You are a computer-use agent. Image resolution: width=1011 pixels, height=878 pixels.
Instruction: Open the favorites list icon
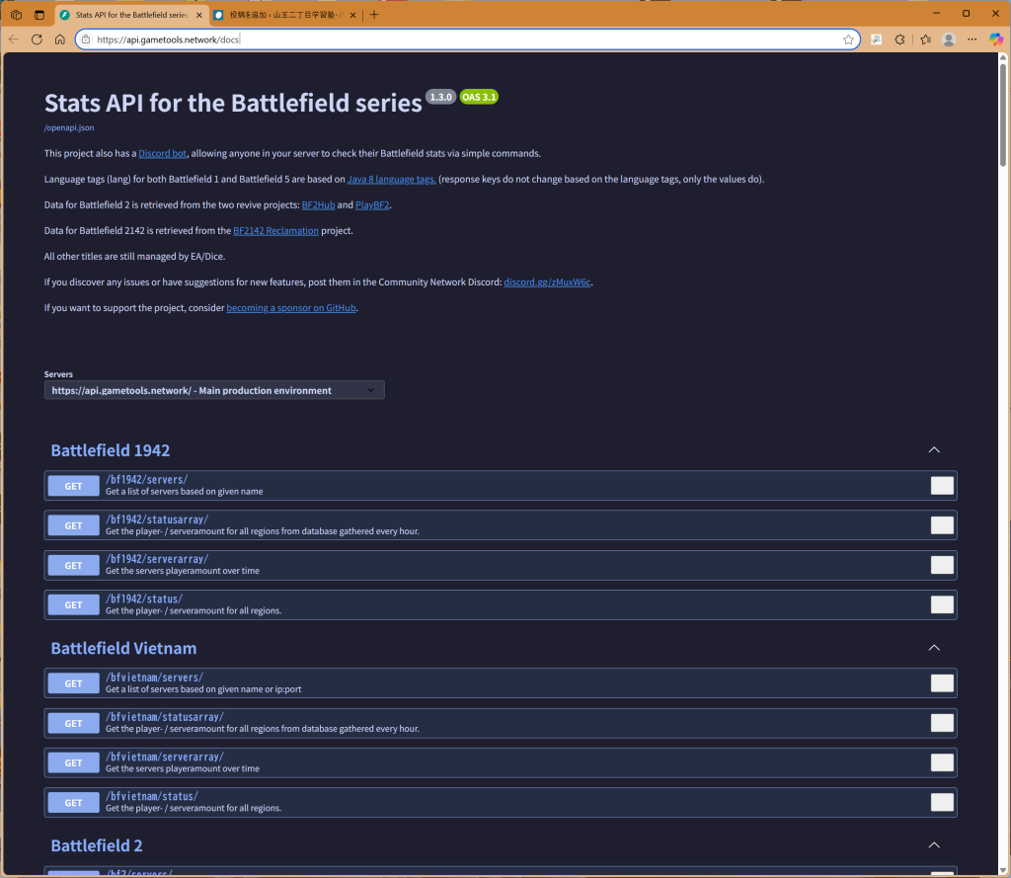(926, 40)
